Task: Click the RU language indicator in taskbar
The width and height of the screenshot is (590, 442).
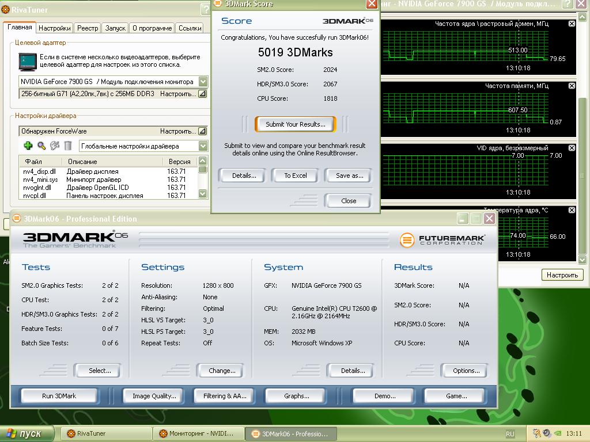Action: tap(510, 434)
